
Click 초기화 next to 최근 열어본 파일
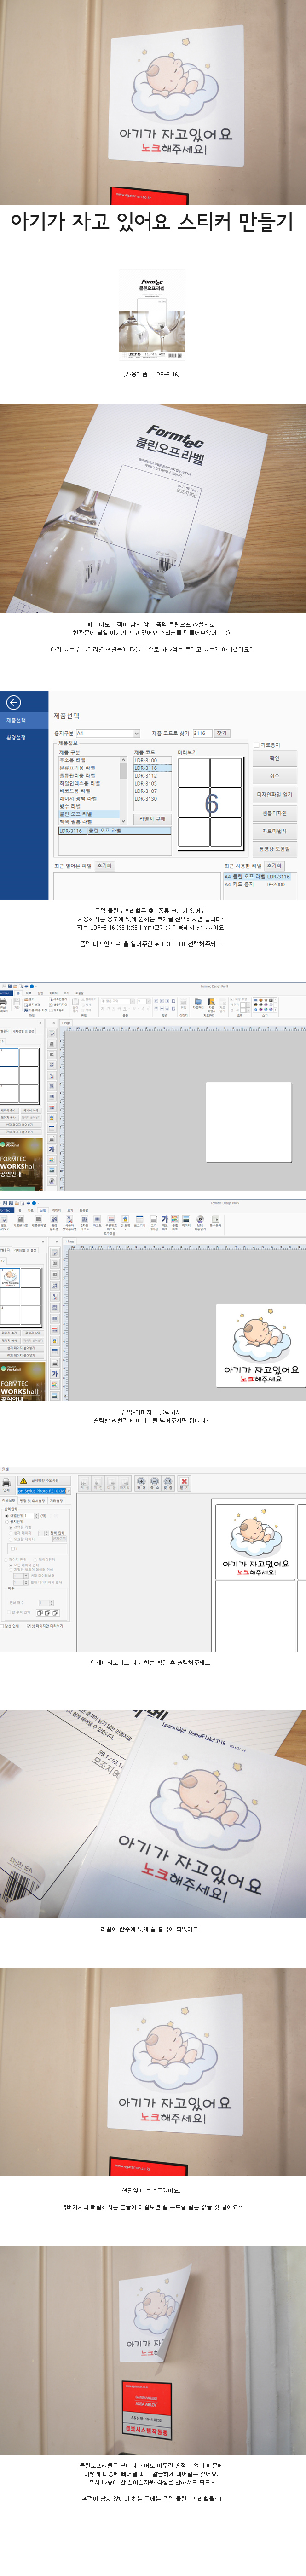[x=104, y=865]
